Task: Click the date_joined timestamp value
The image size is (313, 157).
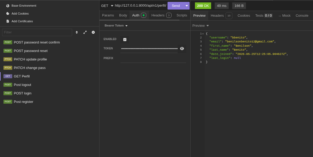Action: click(261, 54)
